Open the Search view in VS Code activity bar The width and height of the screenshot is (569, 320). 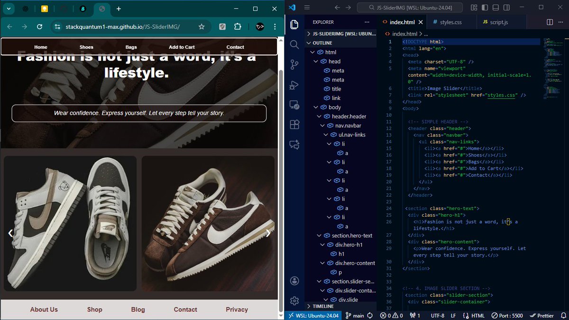click(294, 45)
